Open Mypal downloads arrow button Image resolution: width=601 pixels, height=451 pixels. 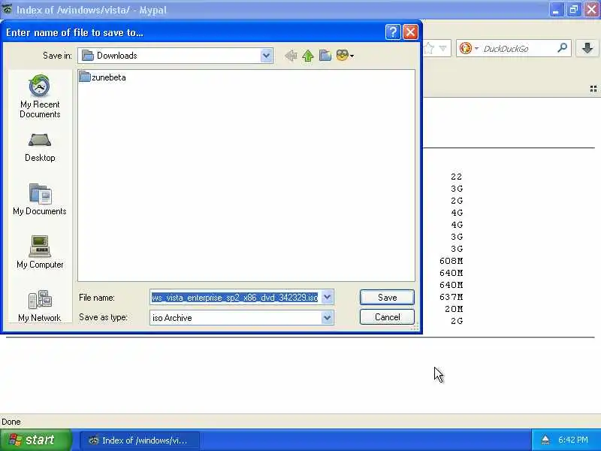pos(587,48)
